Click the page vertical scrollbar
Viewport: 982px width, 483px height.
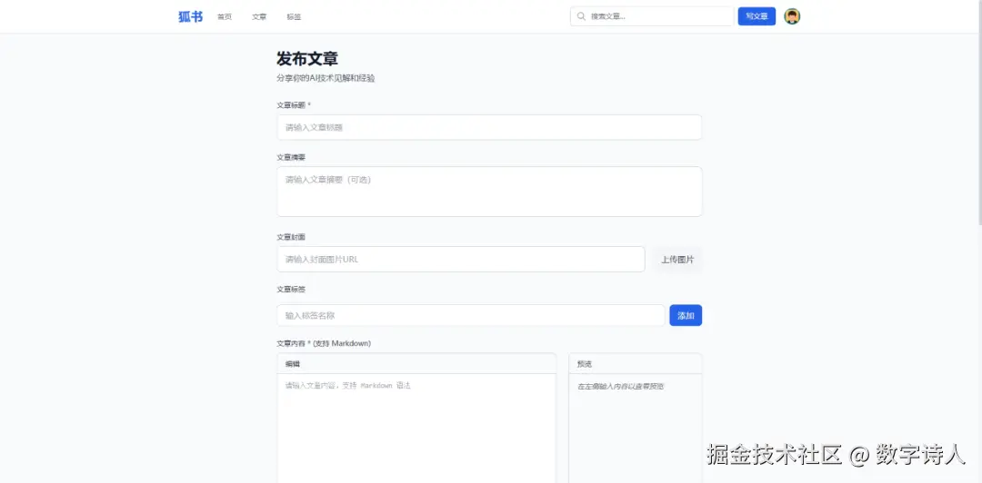(x=979, y=113)
